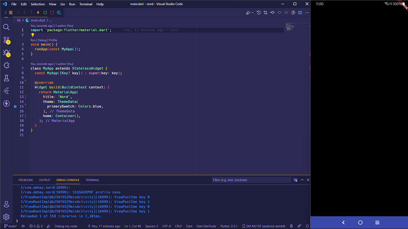The width and height of the screenshot is (408, 229).
Task: Open the Selection menu
Action: click(x=38, y=4)
